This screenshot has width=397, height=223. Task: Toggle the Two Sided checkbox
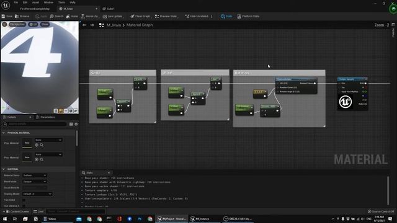(x=24, y=200)
